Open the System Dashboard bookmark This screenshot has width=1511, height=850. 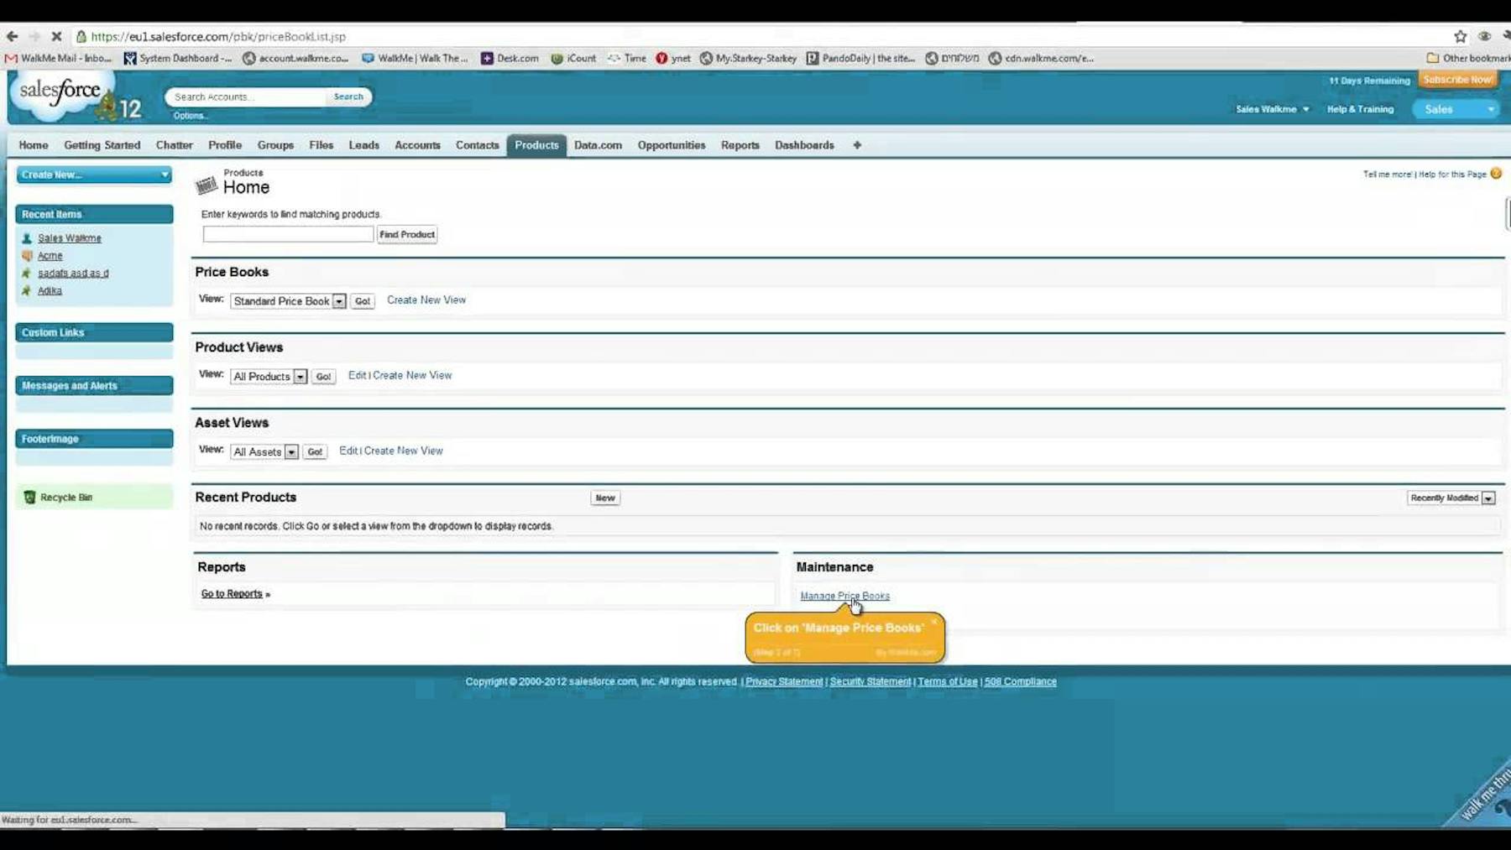177,58
